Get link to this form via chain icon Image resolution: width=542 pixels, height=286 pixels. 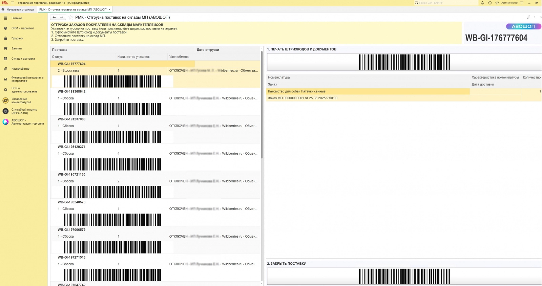click(x=528, y=17)
